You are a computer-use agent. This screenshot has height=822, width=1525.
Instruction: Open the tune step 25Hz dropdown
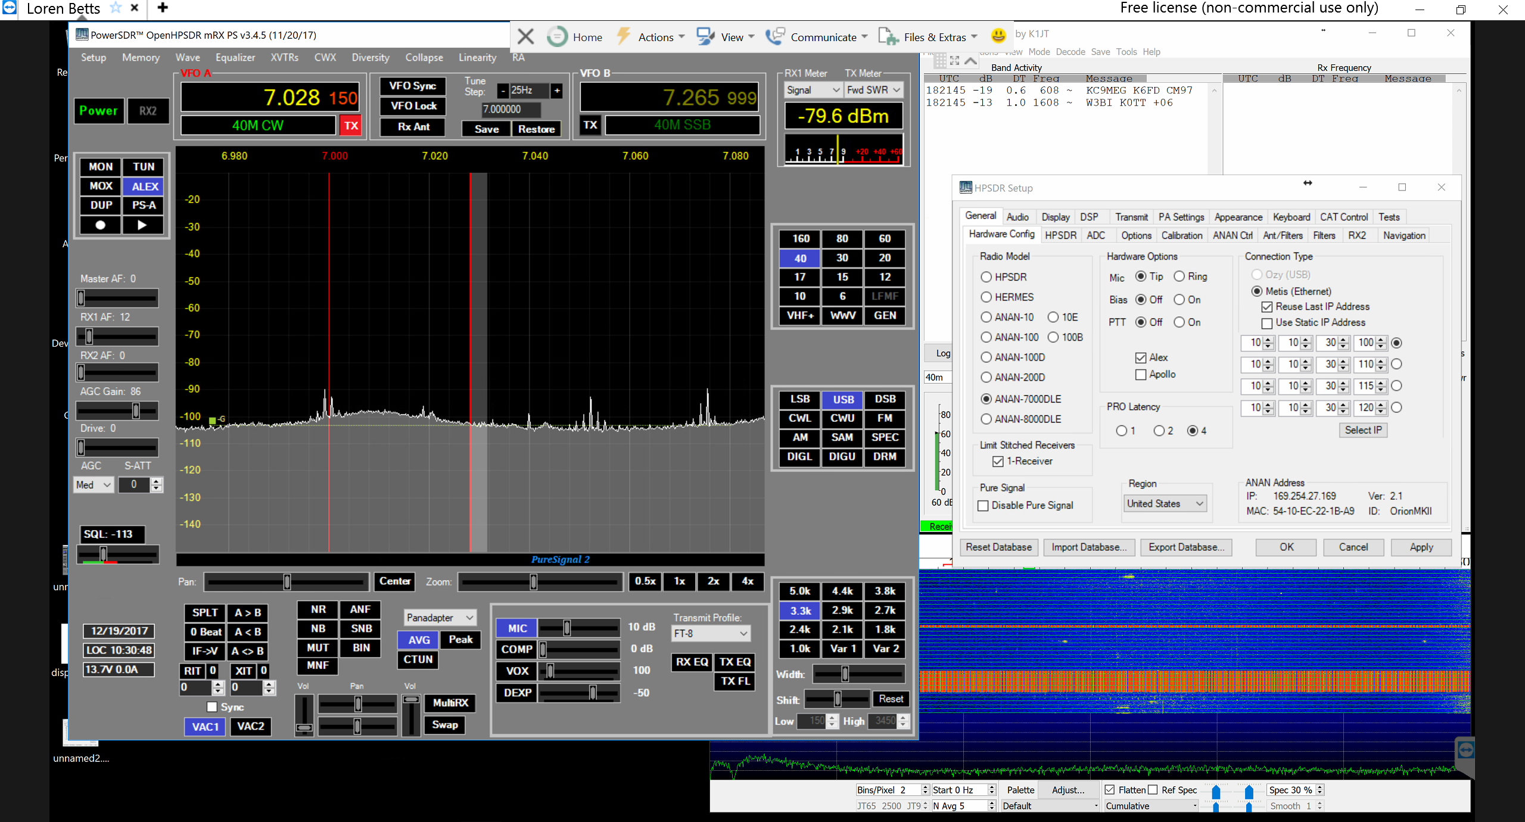(529, 91)
